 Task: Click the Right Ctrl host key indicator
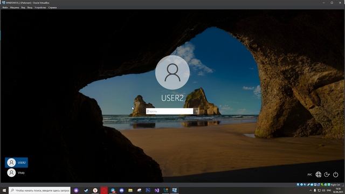335,185
